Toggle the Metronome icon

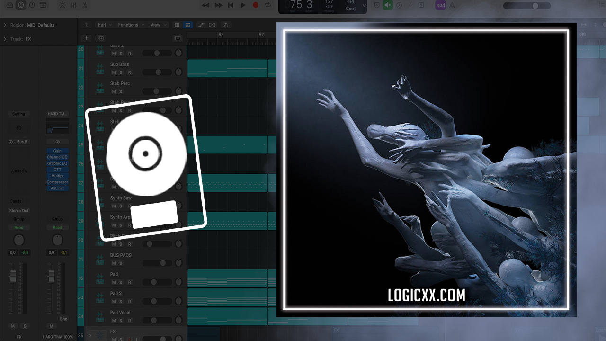coord(452,5)
